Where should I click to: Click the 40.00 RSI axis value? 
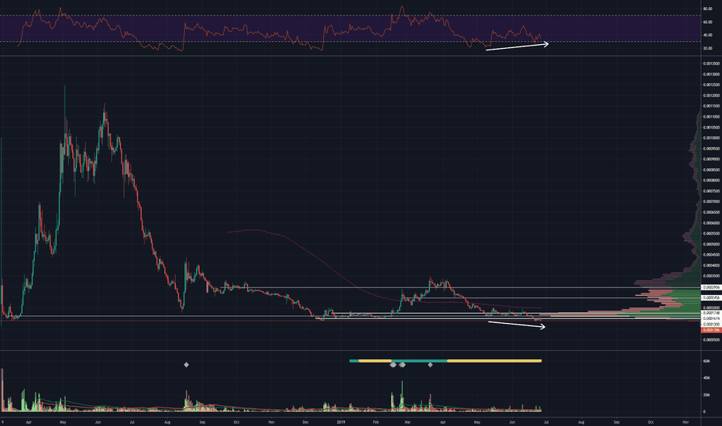[708, 35]
